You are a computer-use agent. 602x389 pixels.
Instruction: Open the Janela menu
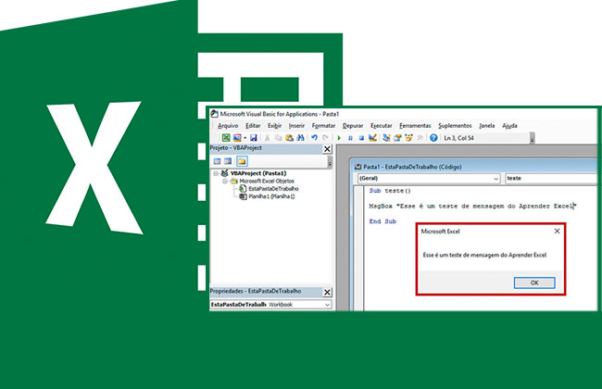tap(487, 126)
